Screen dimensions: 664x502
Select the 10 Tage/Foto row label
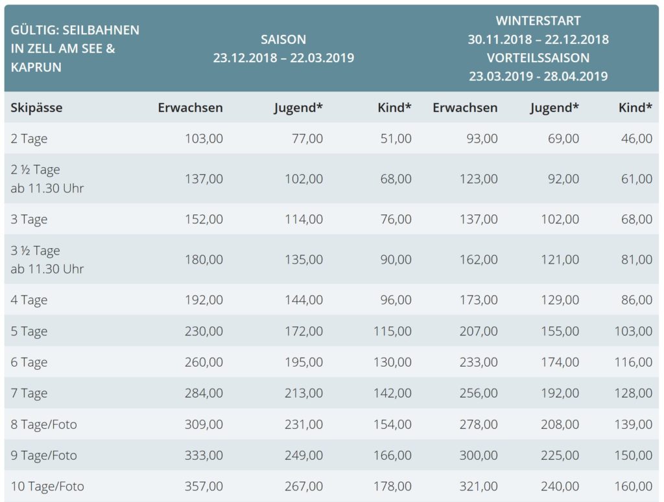(x=47, y=486)
